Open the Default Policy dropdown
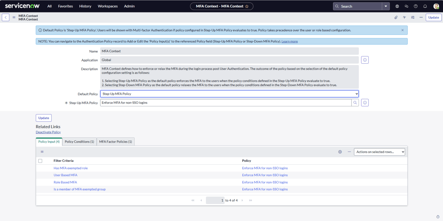Viewport: 443px width, 221px height. click(229, 94)
